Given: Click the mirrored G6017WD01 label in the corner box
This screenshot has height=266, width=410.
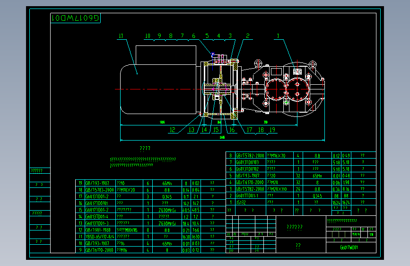Looking at the screenshot, I should pyautogui.click(x=76, y=18).
